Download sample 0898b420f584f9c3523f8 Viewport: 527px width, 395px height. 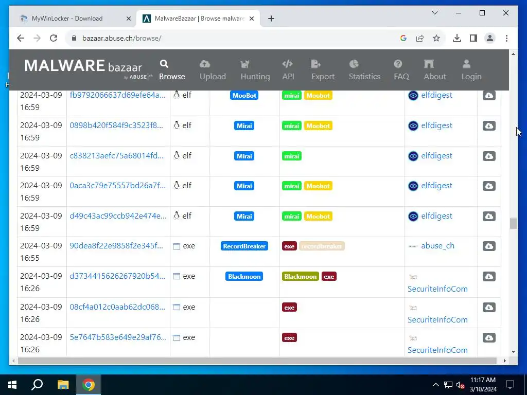pyautogui.click(x=489, y=125)
